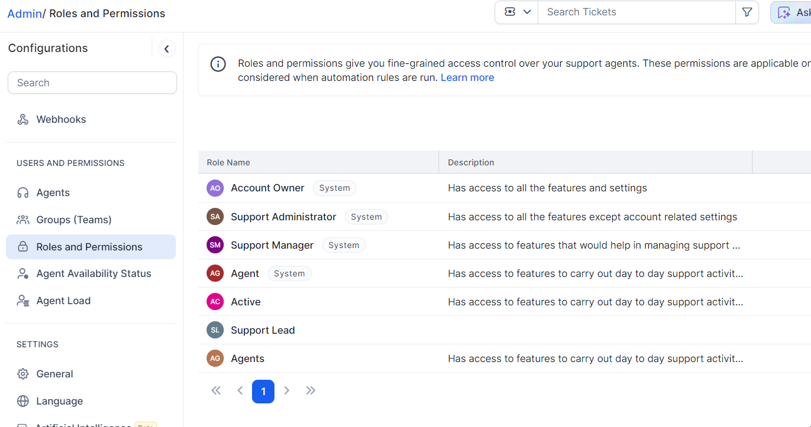Viewport: 811px width, 427px height.
Task: Collapse the Configurations sidebar chevron
Action: click(x=167, y=48)
